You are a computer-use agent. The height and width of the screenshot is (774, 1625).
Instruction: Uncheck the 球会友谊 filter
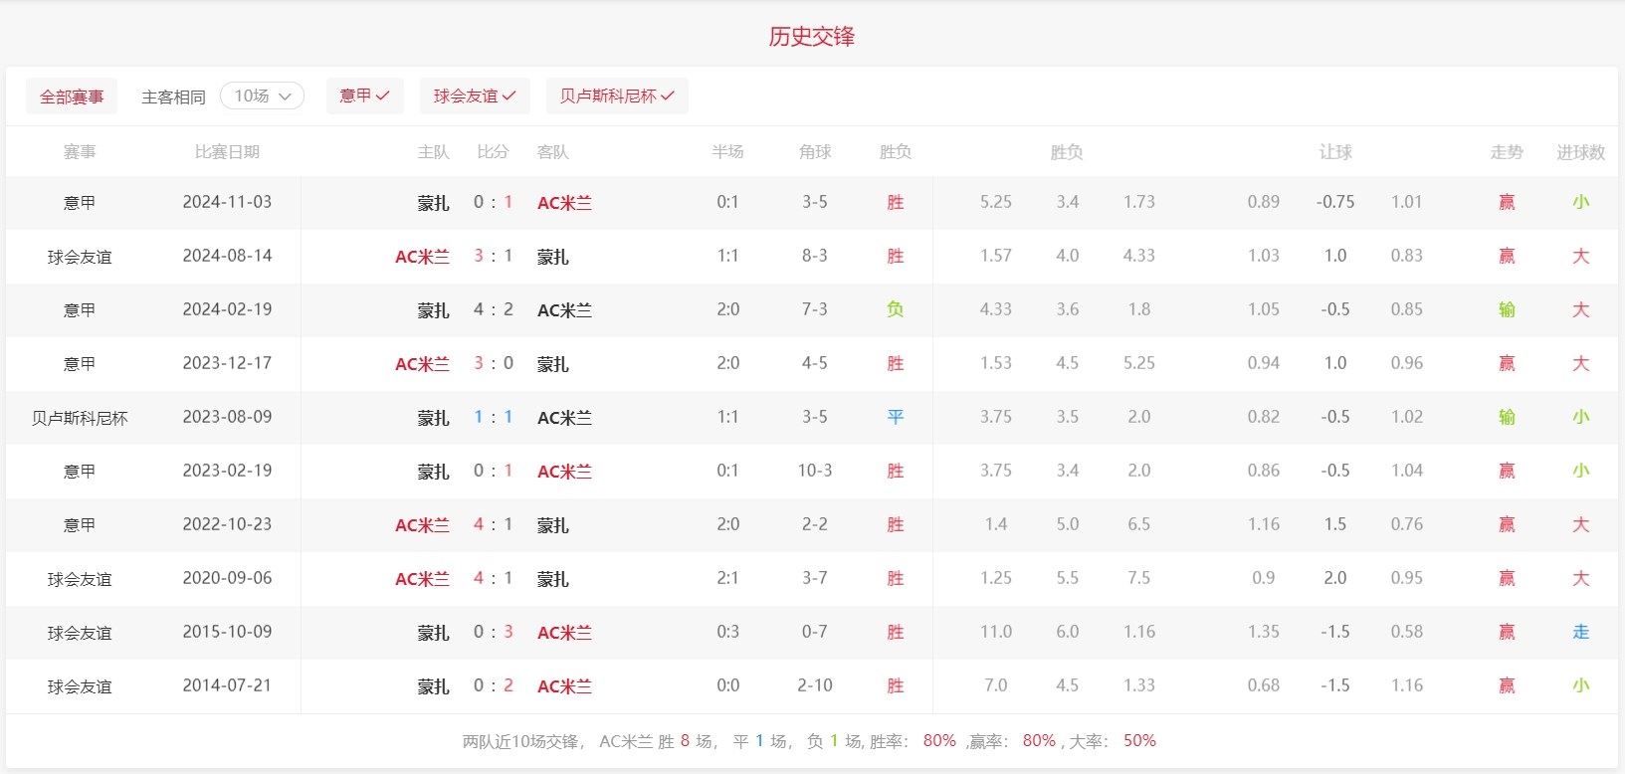[475, 96]
